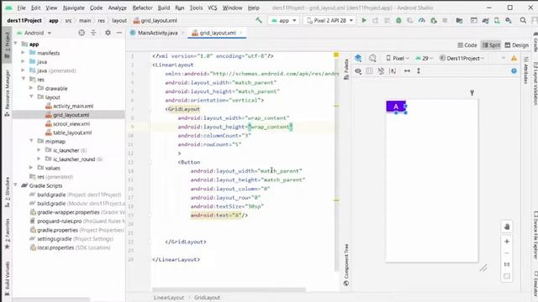Click the yellow inspection indicator in editor
This screenshot has height=302, width=538.
point(336,55)
